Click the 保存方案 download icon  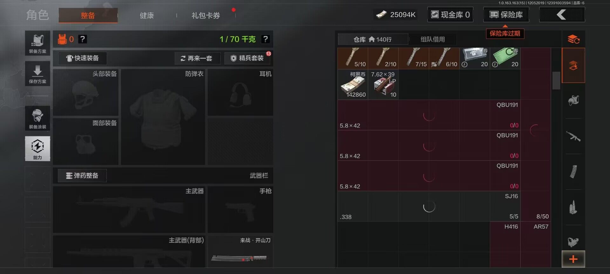point(37,74)
